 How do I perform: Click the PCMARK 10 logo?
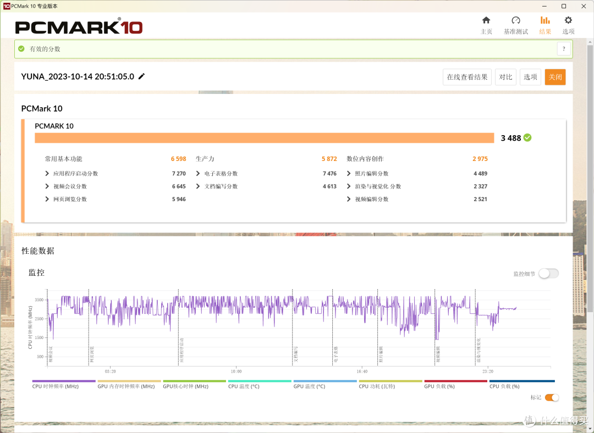[x=79, y=27]
